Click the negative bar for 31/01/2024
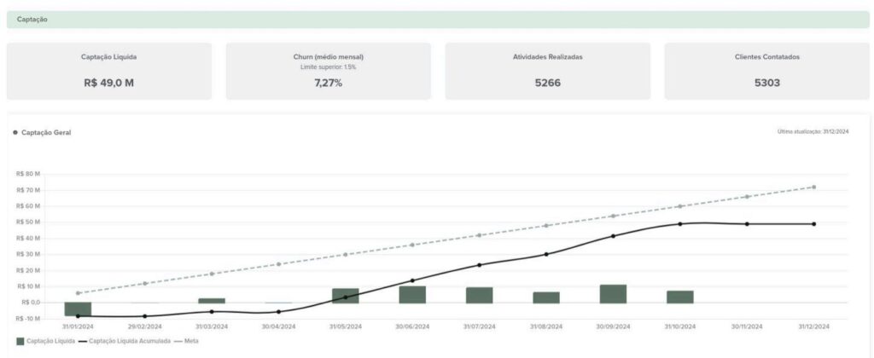Screen dimensions: 874x358 78,309
